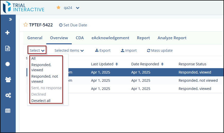Click the table grid icon in sidebar
Viewport: 224px width, 133px height.
point(8,111)
